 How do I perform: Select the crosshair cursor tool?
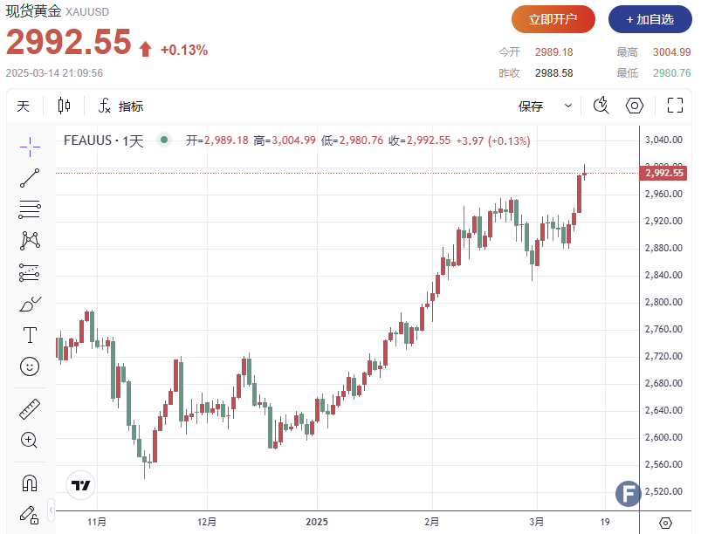click(30, 146)
